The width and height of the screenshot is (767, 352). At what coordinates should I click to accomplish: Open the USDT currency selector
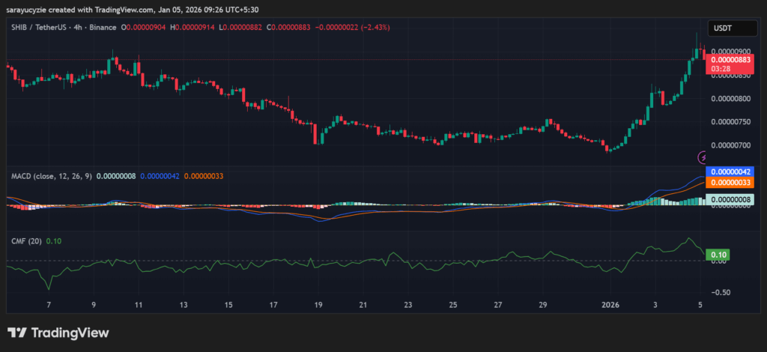(x=723, y=28)
